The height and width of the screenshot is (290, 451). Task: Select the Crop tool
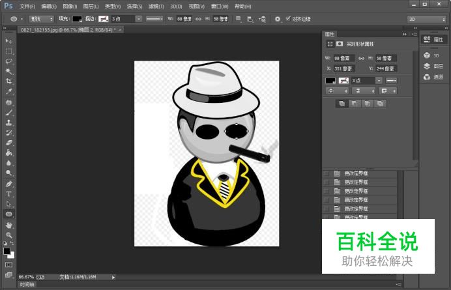(8, 81)
